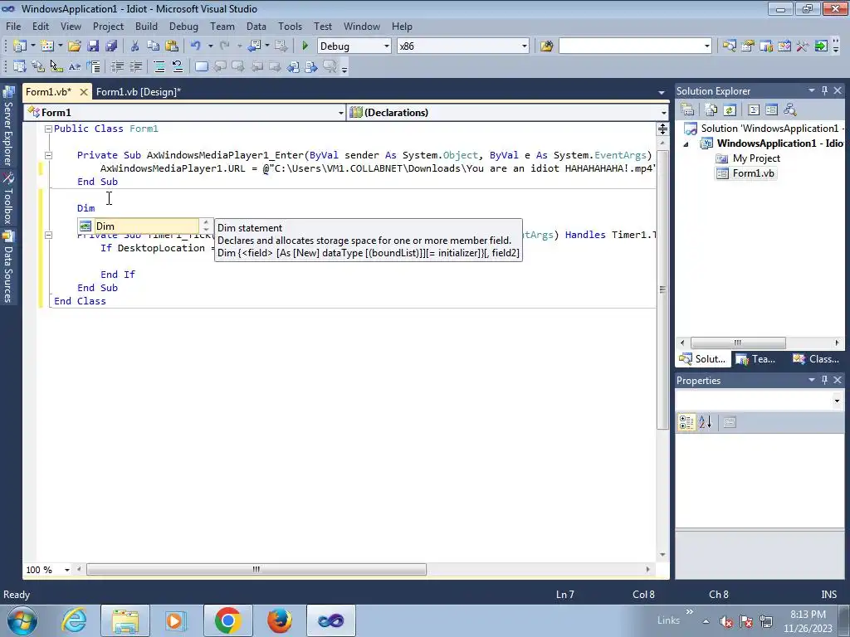850x637 pixels.
Task: Click the Open File folder icon
Action: pyautogui.click(x=74, y=46)
